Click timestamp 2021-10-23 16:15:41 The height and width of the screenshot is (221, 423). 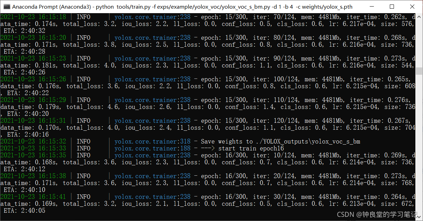33,197
